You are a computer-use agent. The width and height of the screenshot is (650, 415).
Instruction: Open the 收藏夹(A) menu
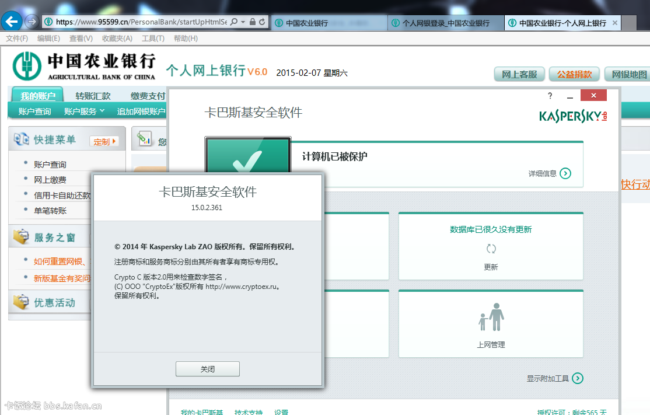click(x=117, y=38)
